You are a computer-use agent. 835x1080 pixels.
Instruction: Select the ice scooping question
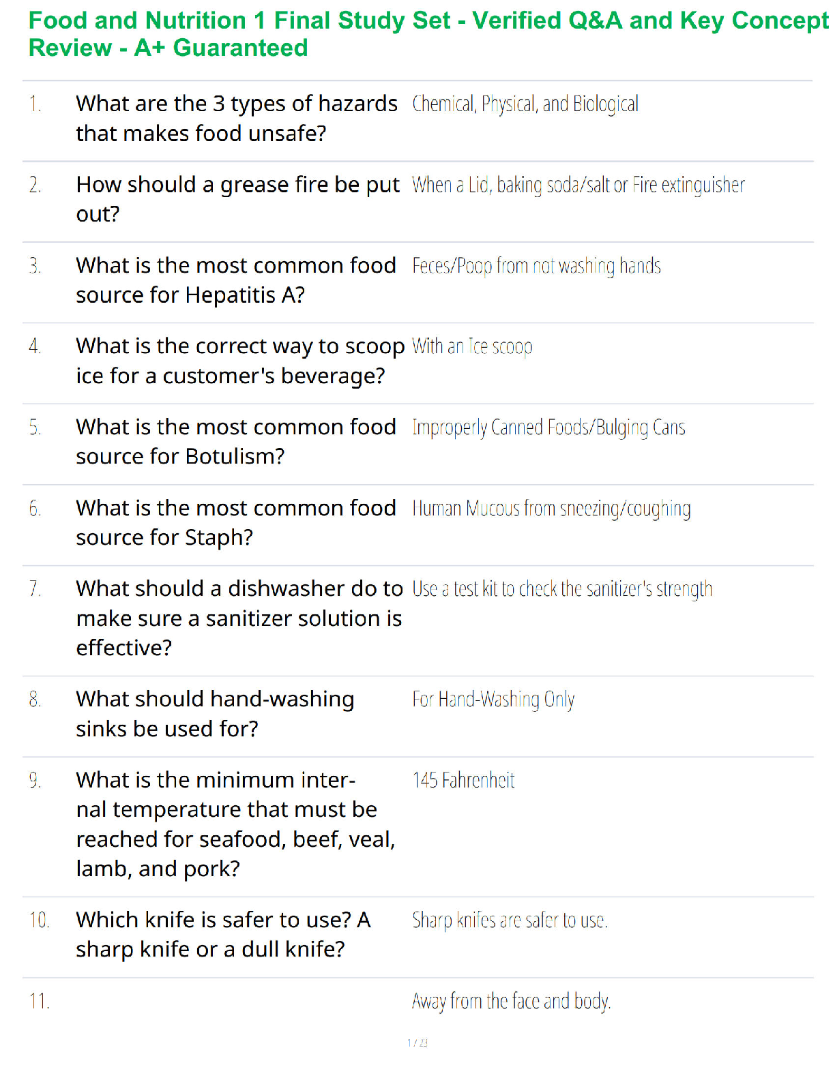coord(241,361)
